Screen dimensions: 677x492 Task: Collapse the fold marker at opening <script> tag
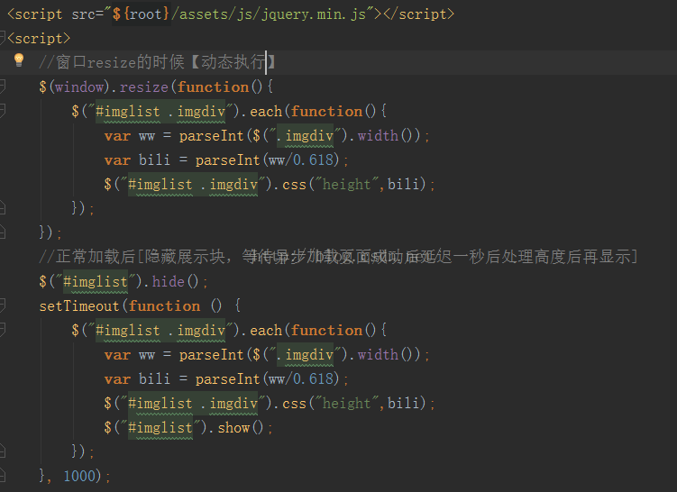tap(2, 38)
